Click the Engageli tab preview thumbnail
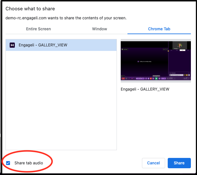This screenshot has width=197, height=175. pos(156,61)
